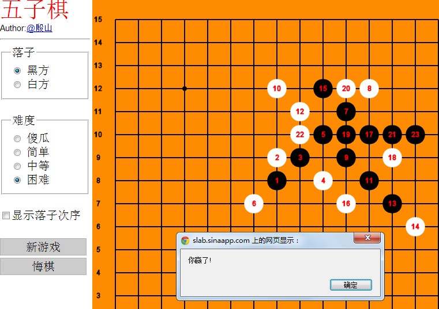Viewport: 439px width, 309px height.
Task: Click black stone numbered 19
Action: 346,135
